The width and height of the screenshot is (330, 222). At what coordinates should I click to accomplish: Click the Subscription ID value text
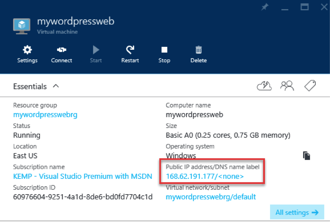pyautogui.click(x=83, y=197)
